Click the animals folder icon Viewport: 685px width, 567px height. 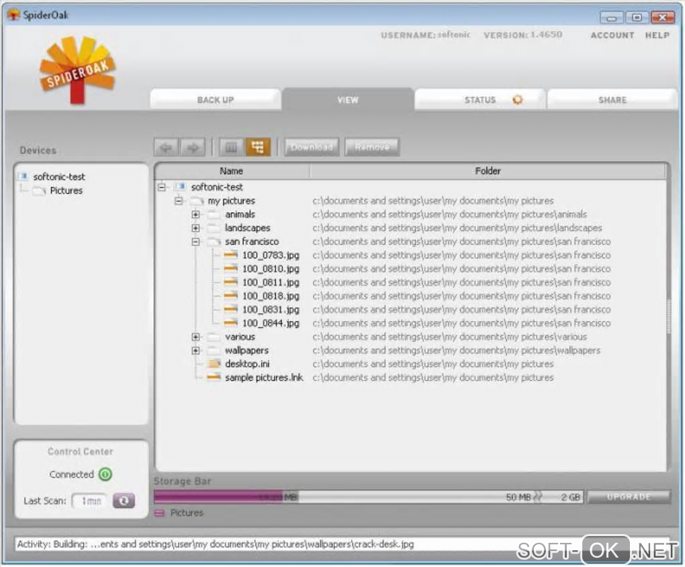214,214
